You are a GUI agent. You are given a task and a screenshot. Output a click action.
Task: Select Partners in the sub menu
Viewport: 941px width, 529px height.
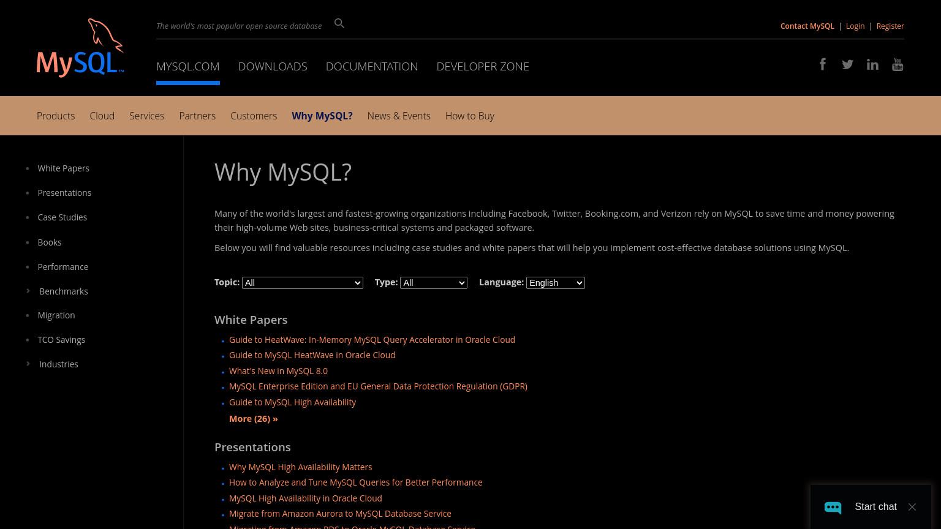[x=197, y=116]
